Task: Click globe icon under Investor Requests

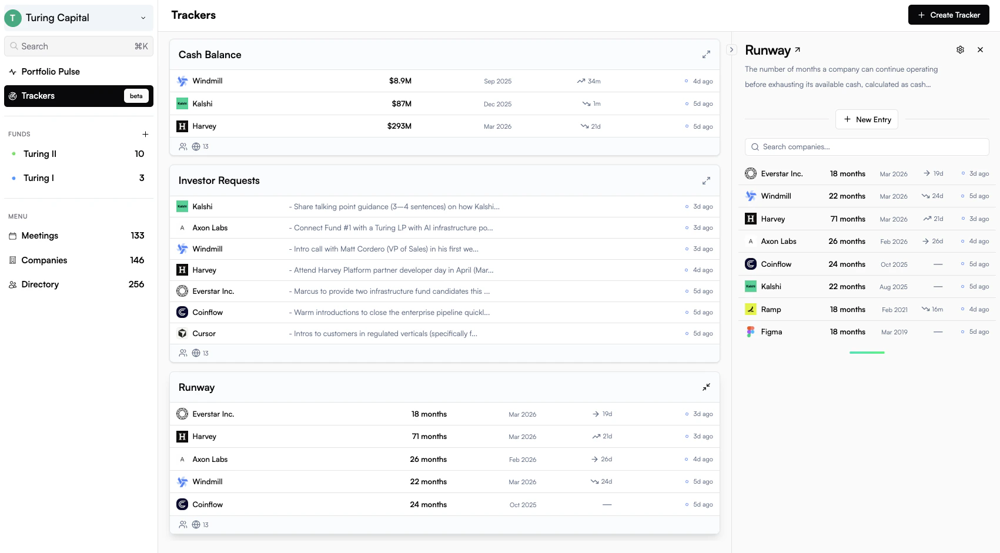Action: 196,353
